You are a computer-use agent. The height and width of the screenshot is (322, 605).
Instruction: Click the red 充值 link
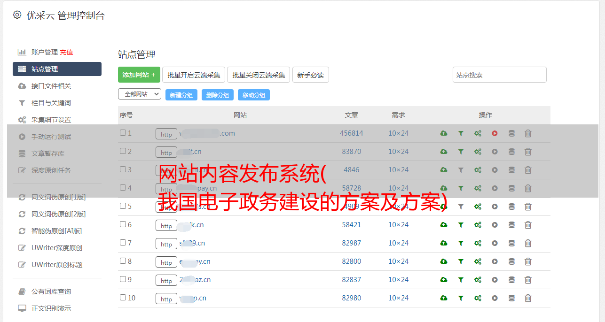(66, 52)
